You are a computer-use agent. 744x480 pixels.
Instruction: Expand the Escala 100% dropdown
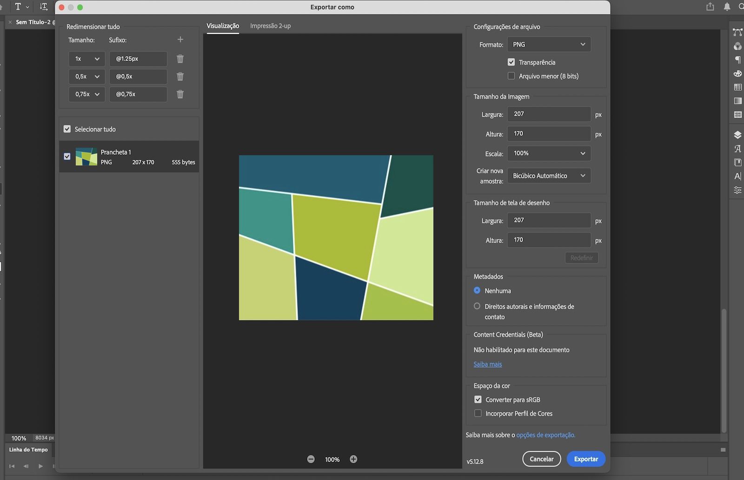tap(549, 153)
